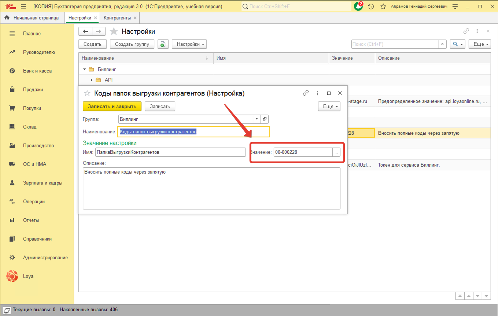Sort by Наименование column header
Screen dimensions: 498x316
tap(146, 58)
